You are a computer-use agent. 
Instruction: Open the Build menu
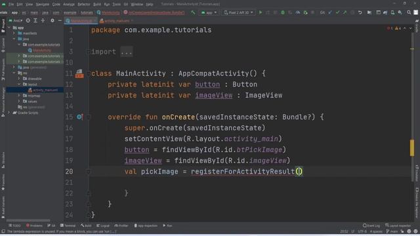coord(97,5)
